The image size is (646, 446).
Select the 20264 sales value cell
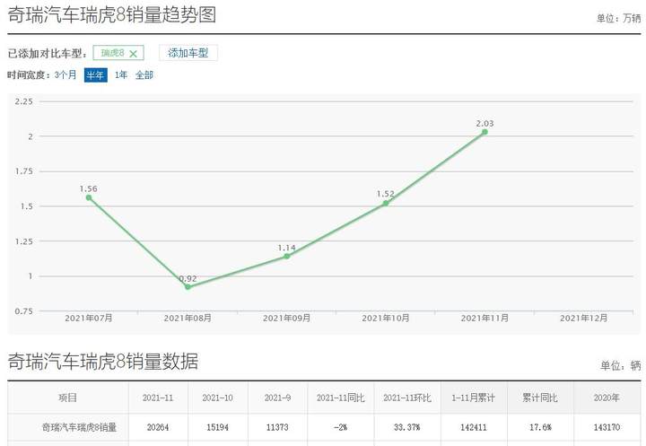click(156, 428)
